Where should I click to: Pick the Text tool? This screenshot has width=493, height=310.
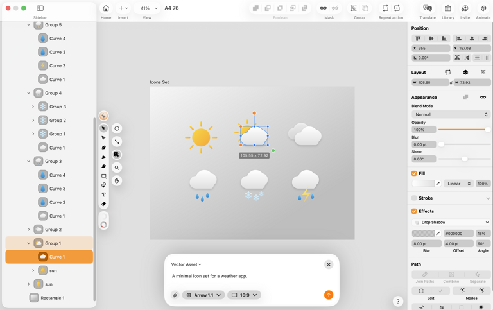104,194
